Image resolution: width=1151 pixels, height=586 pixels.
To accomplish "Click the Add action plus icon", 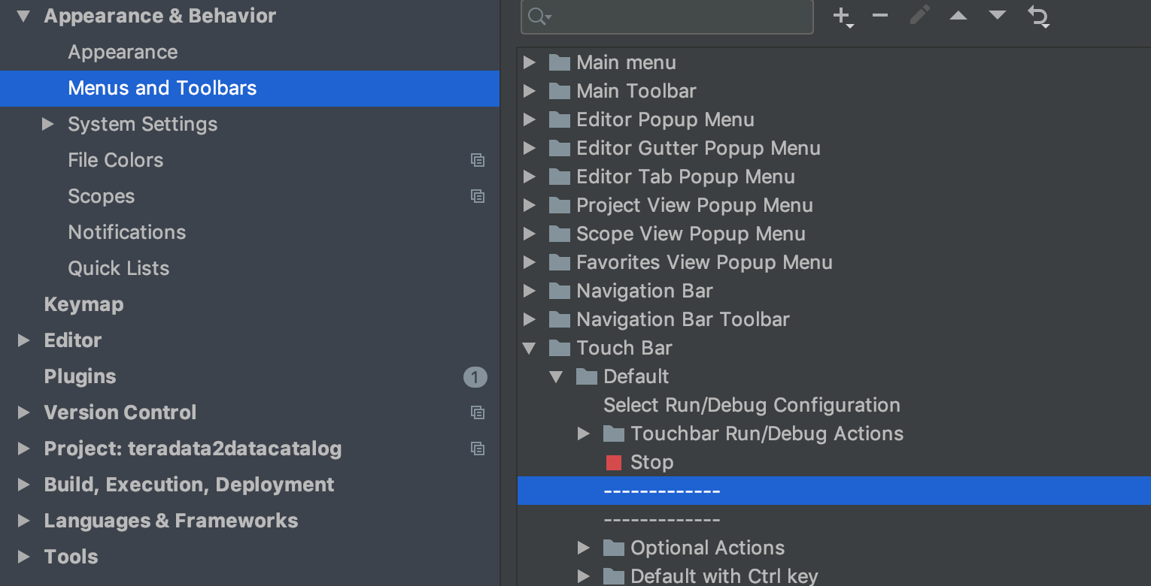I will click(843, 17).
